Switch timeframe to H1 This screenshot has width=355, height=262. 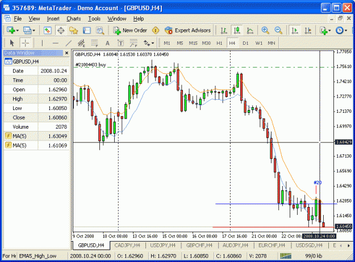219,43
